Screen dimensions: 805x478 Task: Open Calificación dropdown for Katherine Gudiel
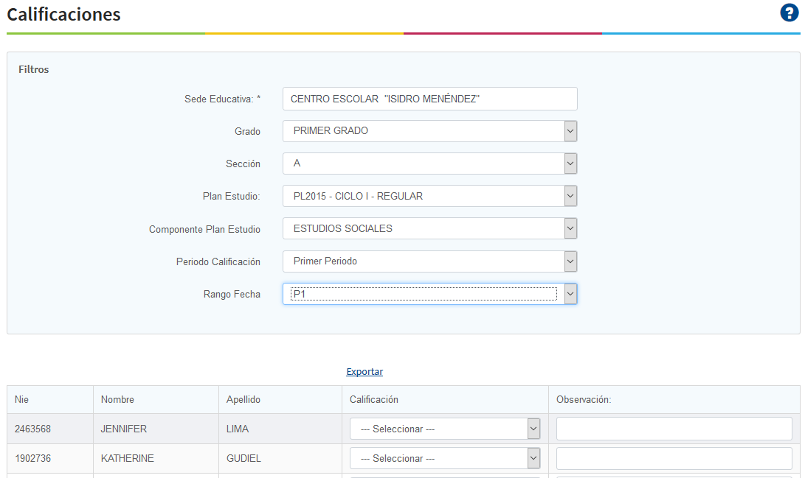pos(445,458)
